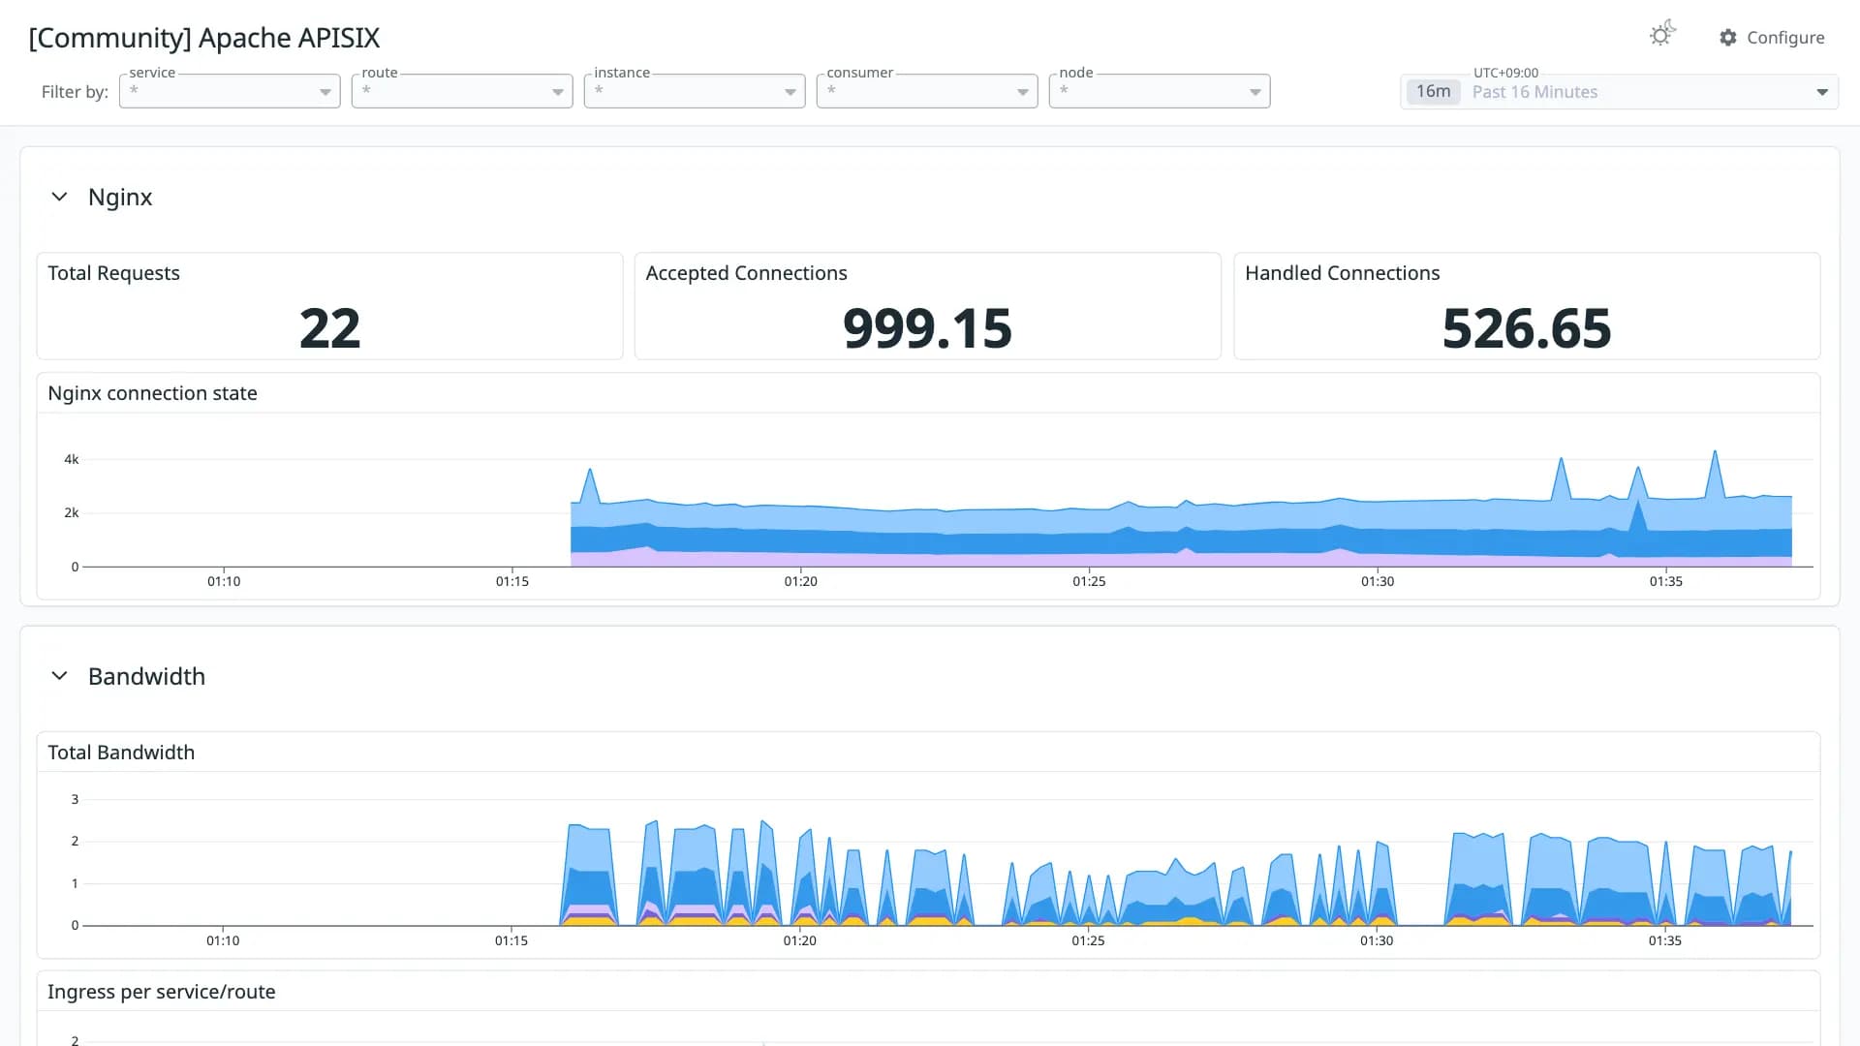This screenshot has height=1046, width=1860.
Task: Open the route filter dropdown
Action: click(x=462, y=91)
